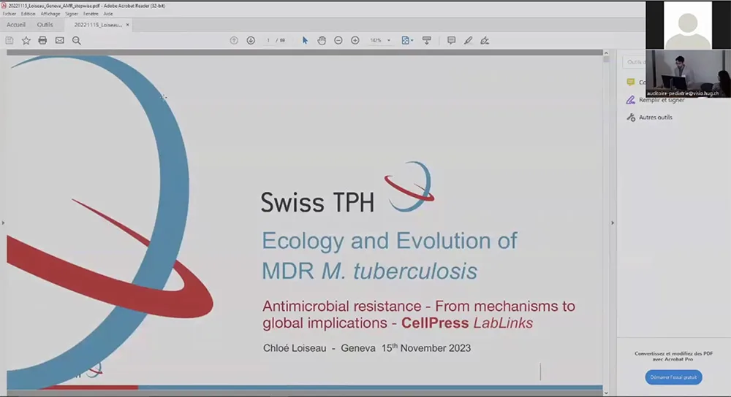
Task: Click the Adobe Acrobat title bar icon
Action: (x=4, y=6)
